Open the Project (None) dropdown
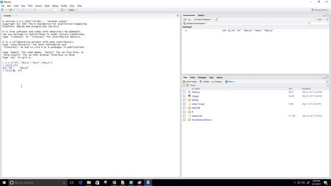The height and width of the screenshot is (186, 331). [321, 10]
